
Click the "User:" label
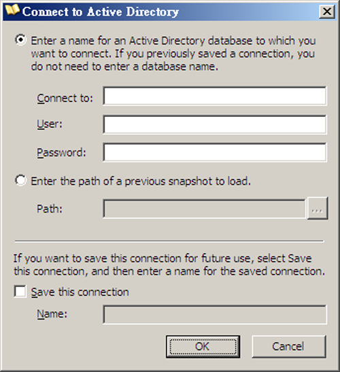click(50, 124)
